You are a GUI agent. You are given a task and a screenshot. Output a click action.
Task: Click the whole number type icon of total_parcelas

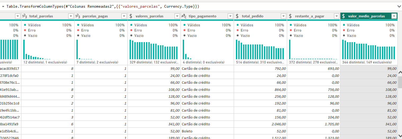pos(25,16)
